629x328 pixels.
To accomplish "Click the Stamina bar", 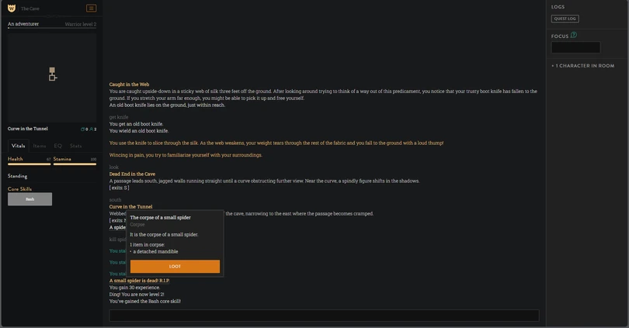I will [75, 164].
